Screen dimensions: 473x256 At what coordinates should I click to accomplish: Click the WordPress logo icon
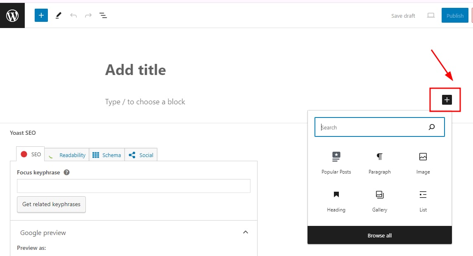click(x=12, y=16)
